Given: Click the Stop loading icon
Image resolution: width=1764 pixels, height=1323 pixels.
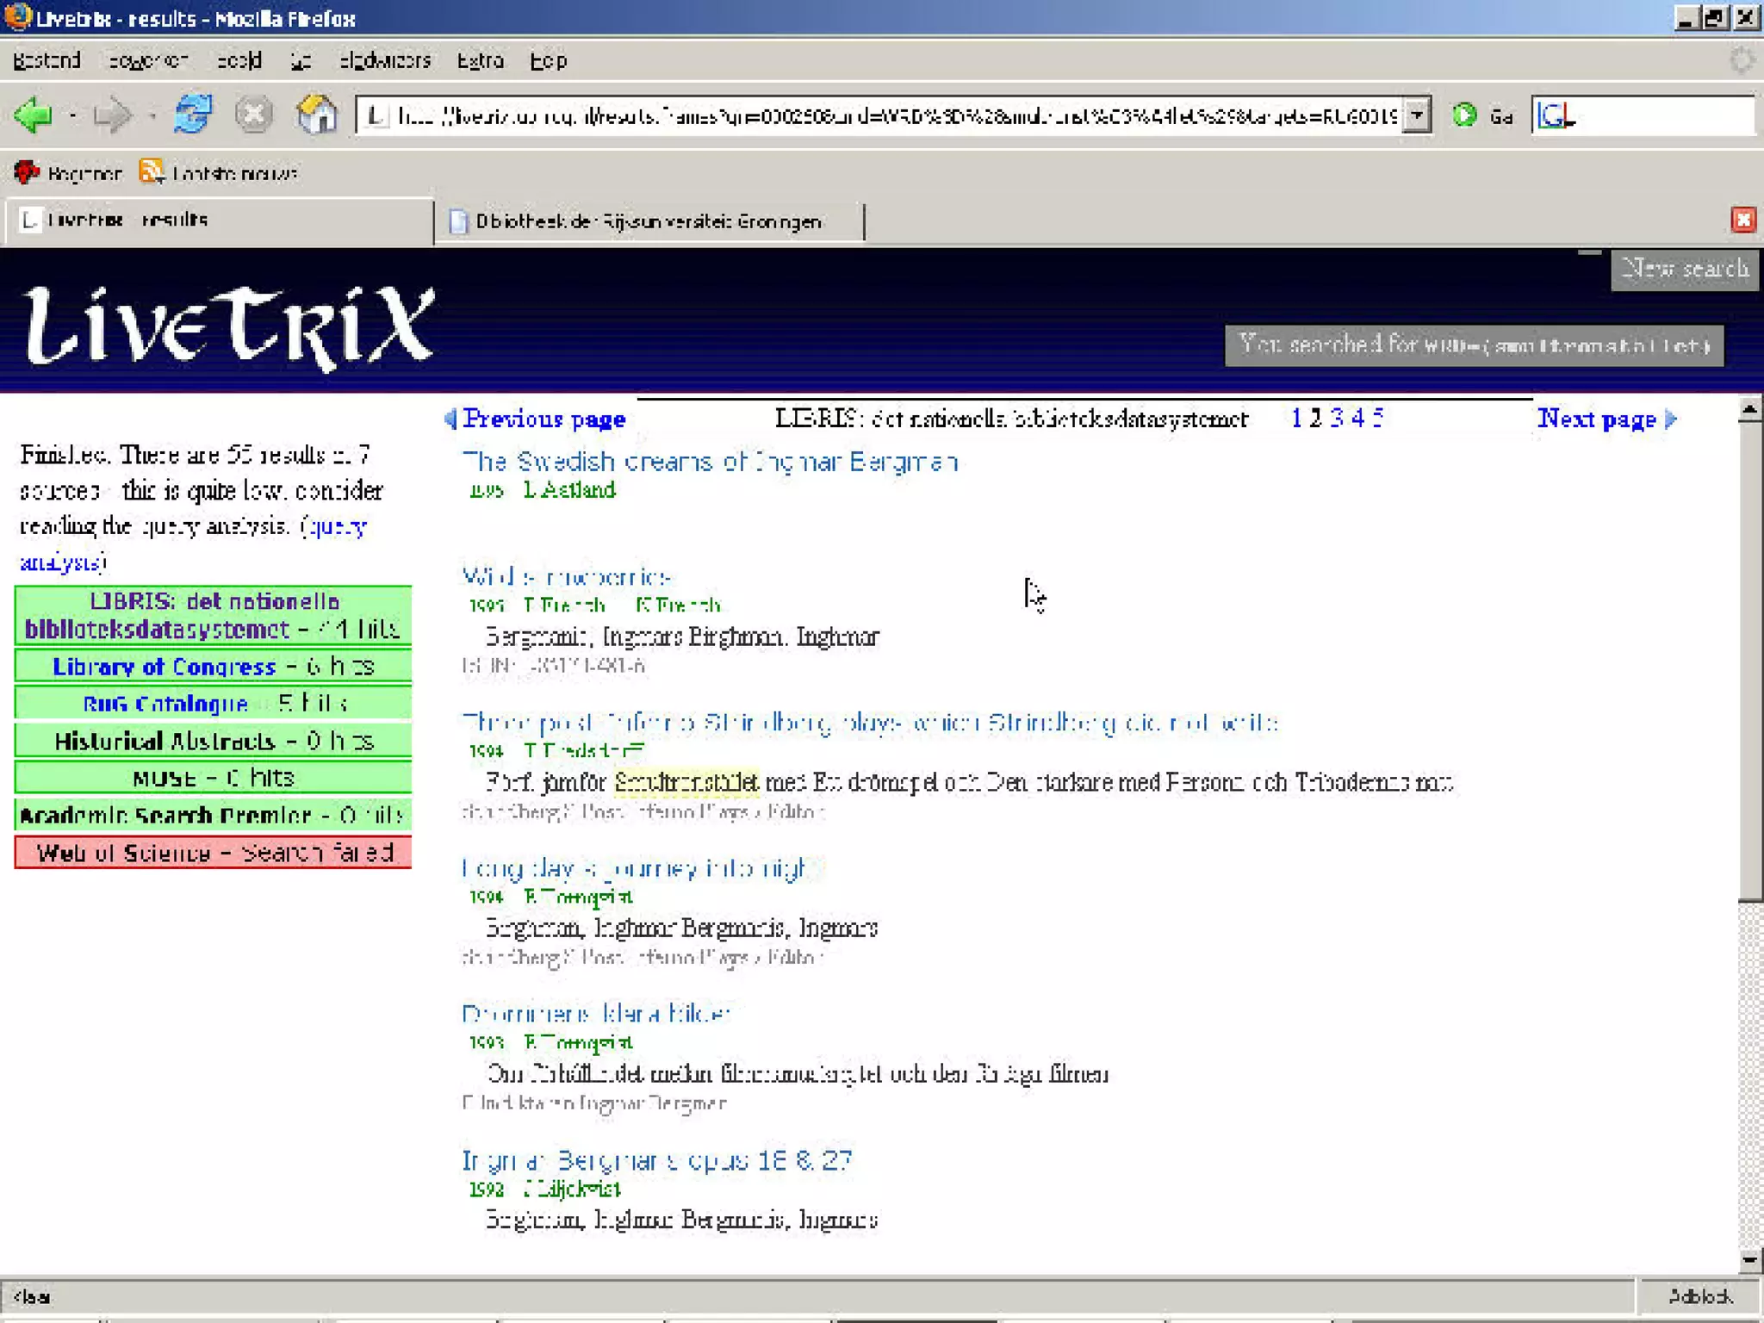Looking at the screenshot, I should [254, 115].
